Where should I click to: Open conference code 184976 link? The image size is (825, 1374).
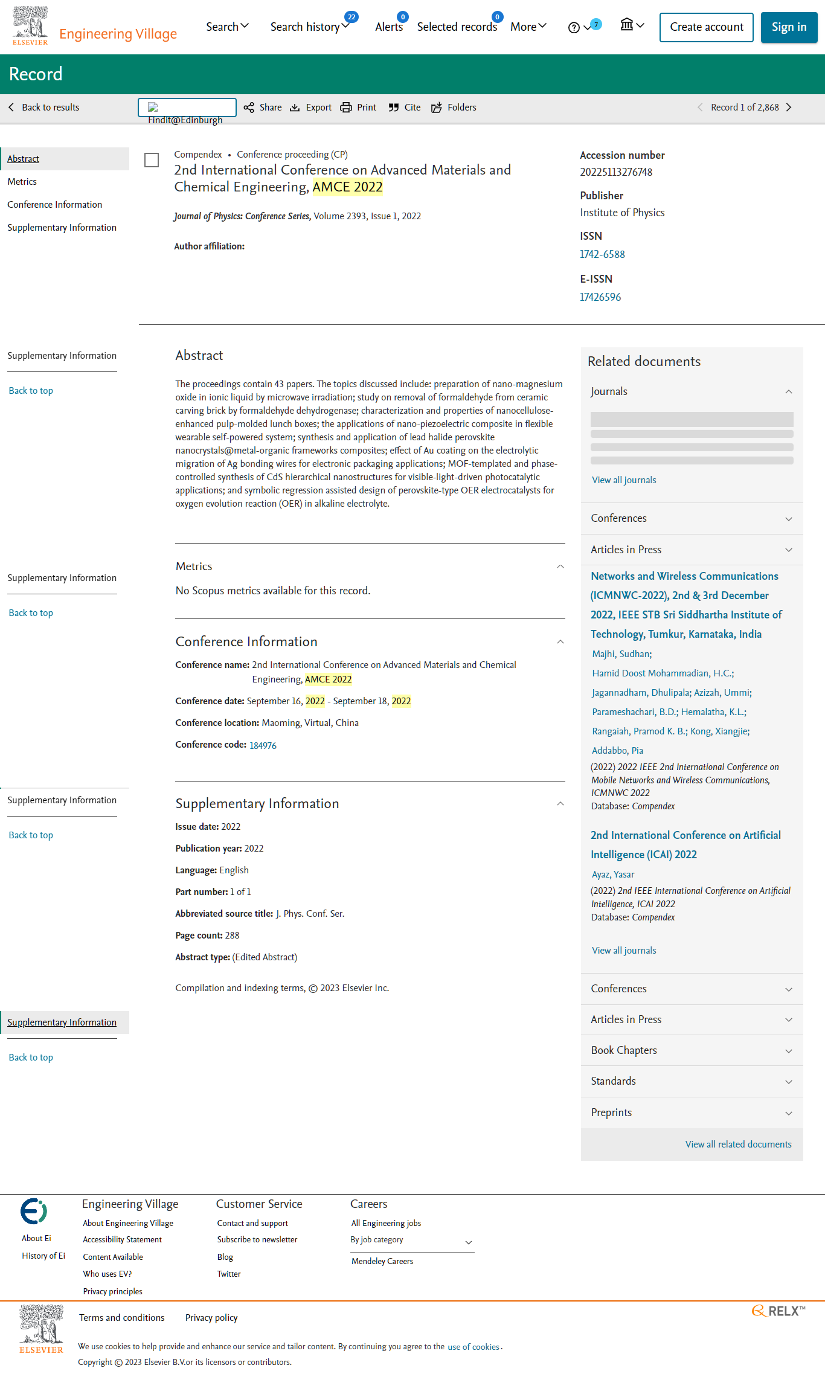tap(263, 746)
